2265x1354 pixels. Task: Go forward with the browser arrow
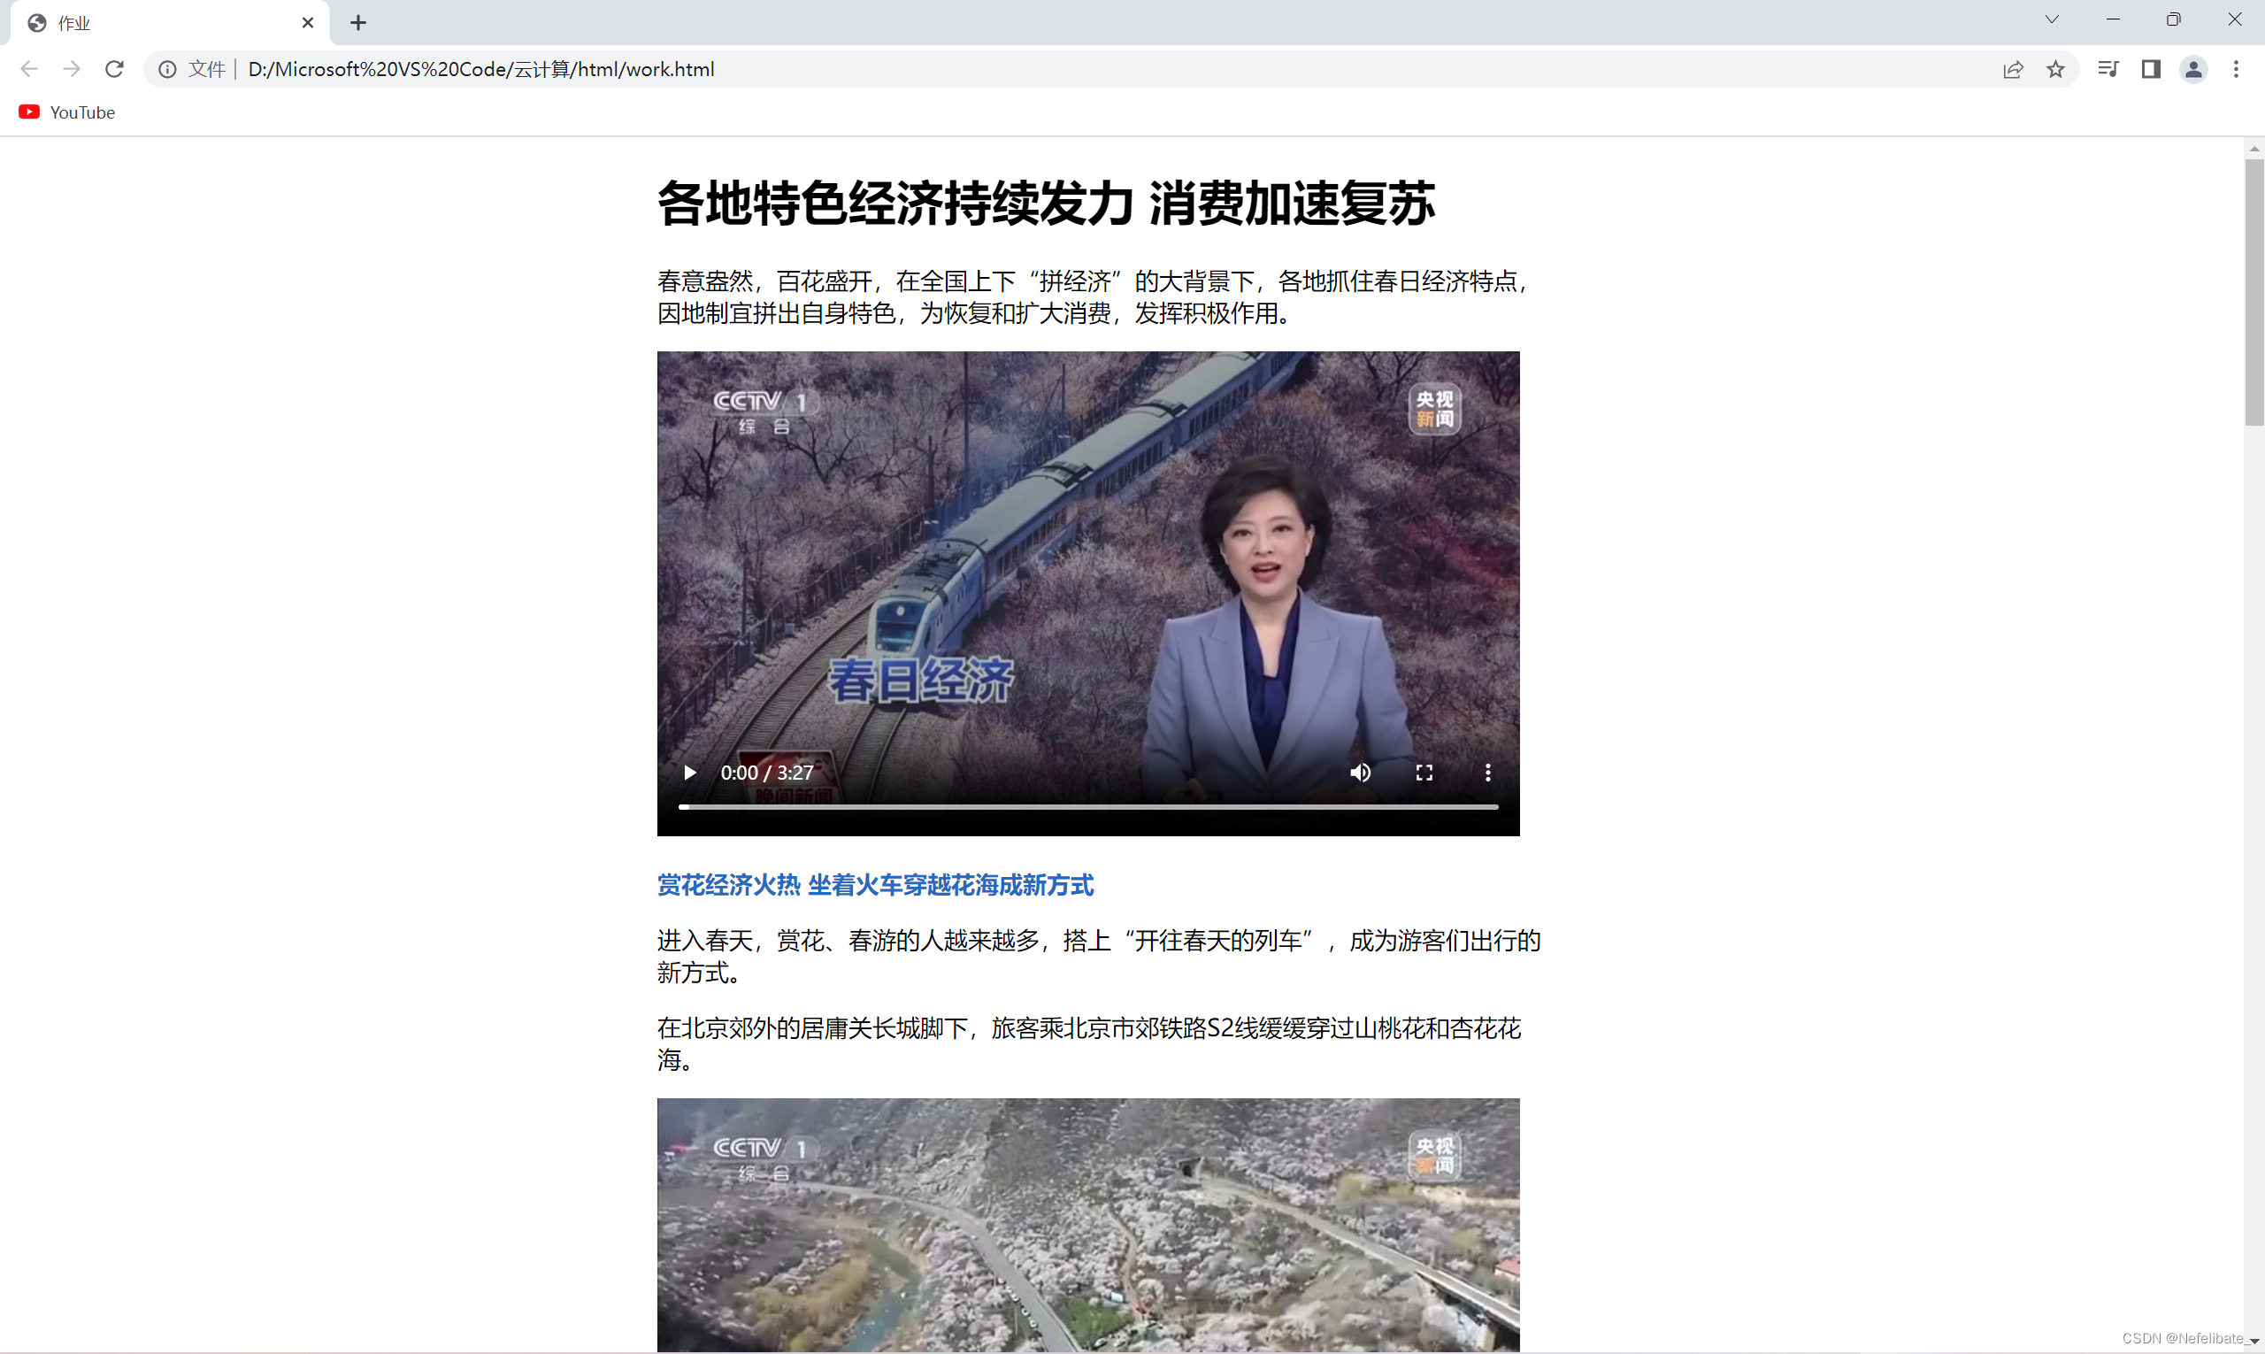pos(71,69)
